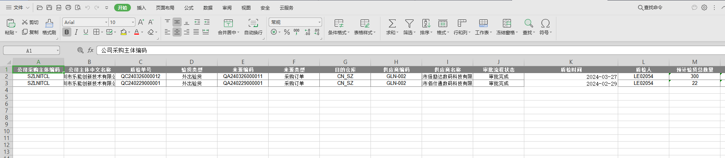725x158 pixels.
Task: Open the number format 常规 dropdown
Action: (x=319, y=22)
